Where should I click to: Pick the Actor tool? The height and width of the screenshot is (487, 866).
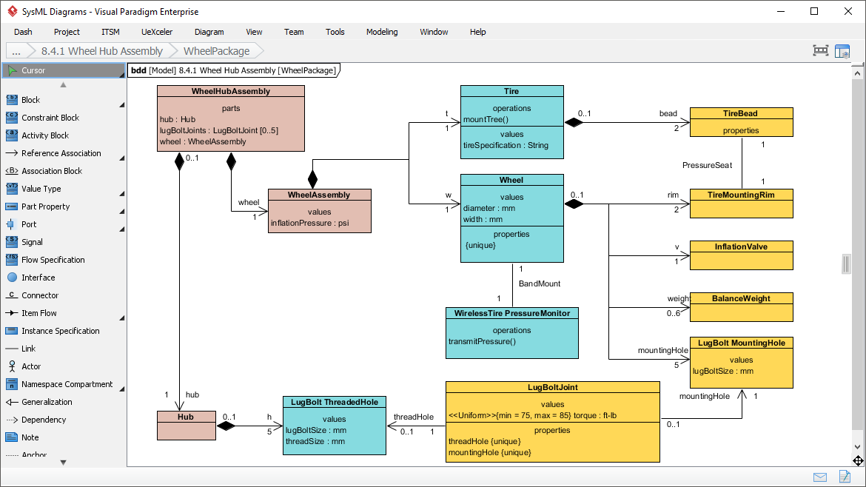point(31,366)
